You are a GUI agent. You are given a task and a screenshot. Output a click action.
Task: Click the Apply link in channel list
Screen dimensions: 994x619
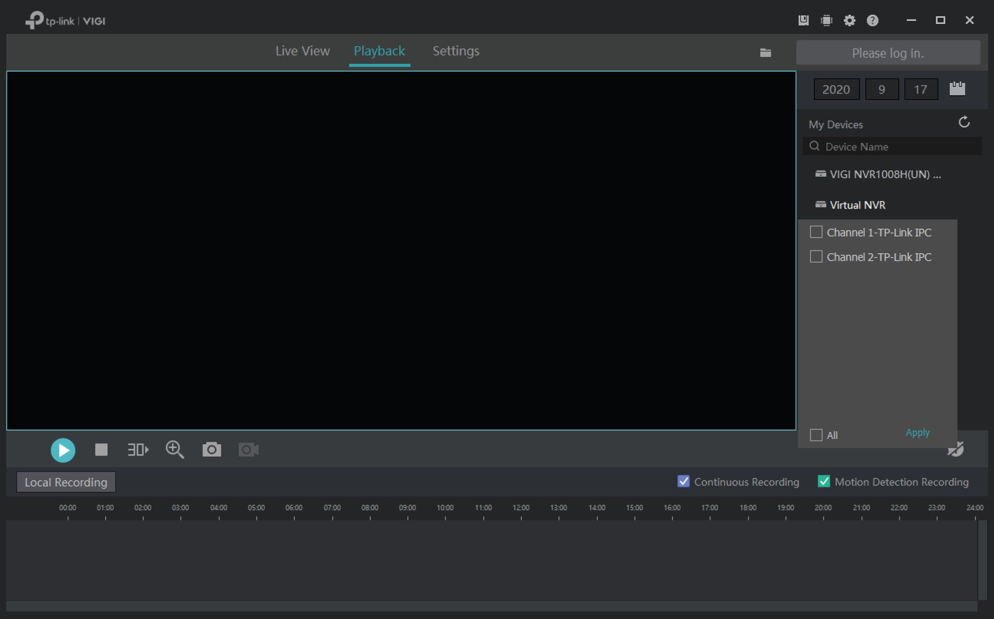click(917, 432)
